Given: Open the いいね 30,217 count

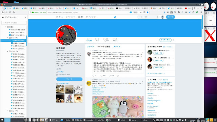Looking at the screenshot, I should (115, 40).
